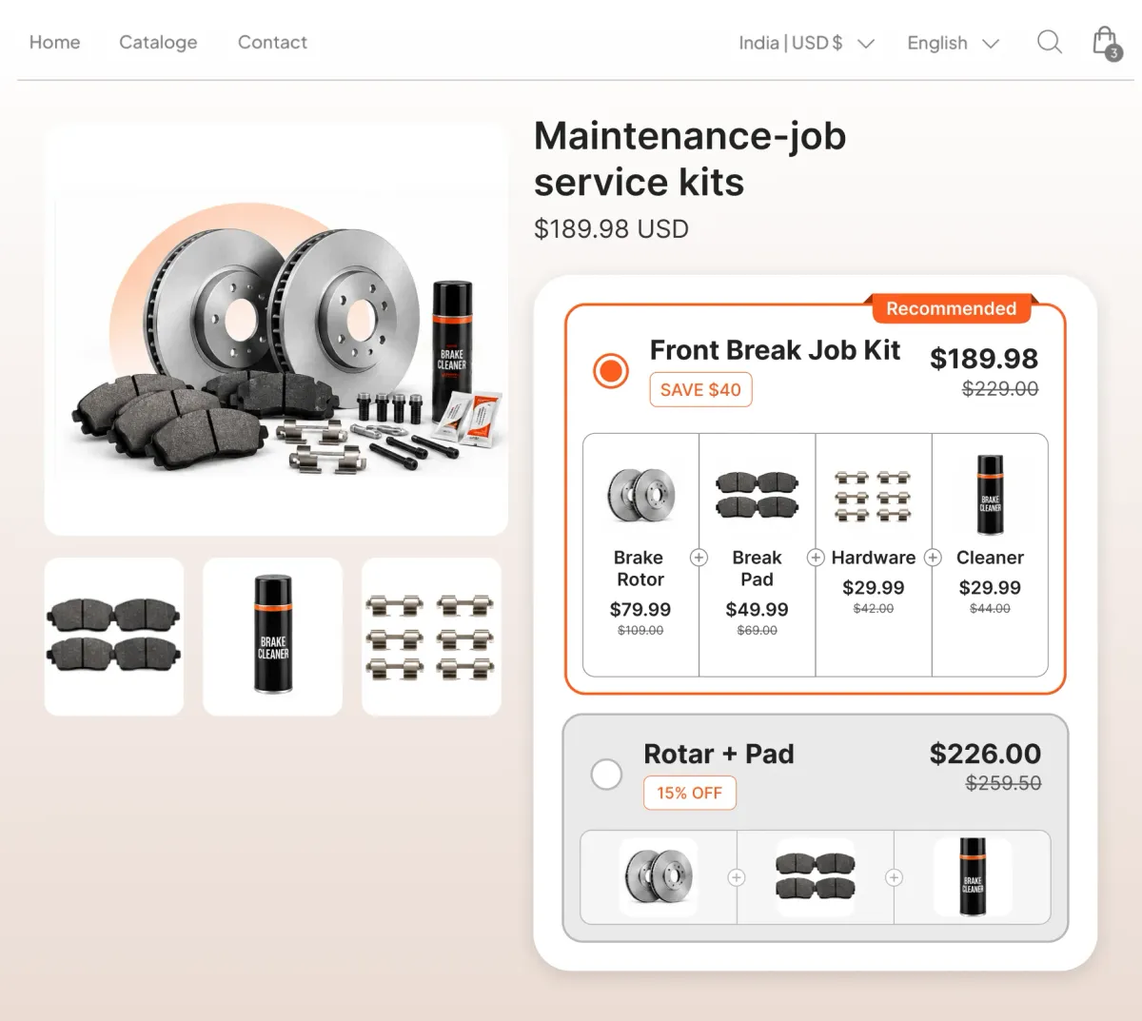
Task: Click Brake Rotor image in Front Break Job Kit
Action: pos(640,495)
